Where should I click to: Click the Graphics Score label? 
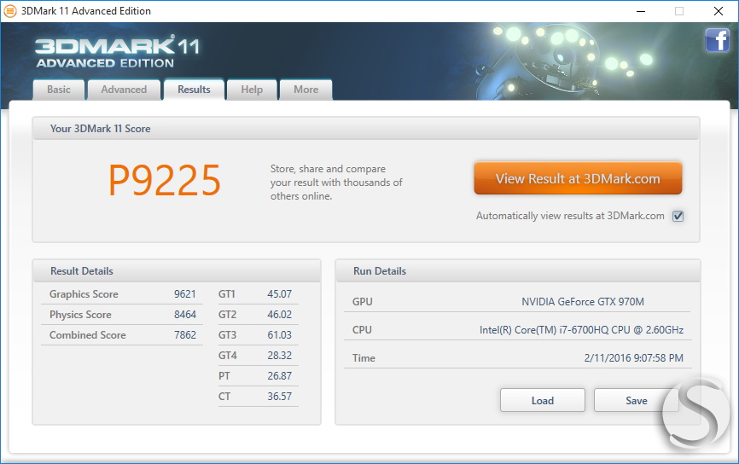tap(84, 294)
